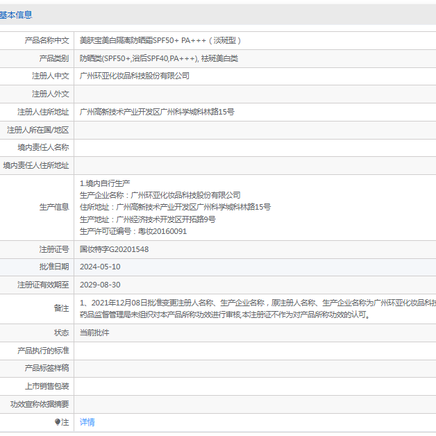Screen dimensions: 436x436
Task: Click the 产品标签样稿 label
Action: (47, 368)
